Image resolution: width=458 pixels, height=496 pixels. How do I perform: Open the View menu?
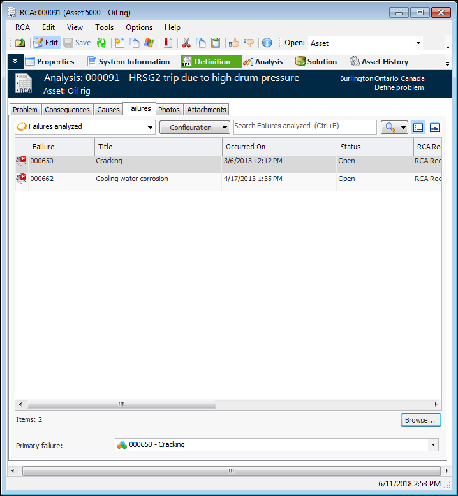tap(75, 27)
